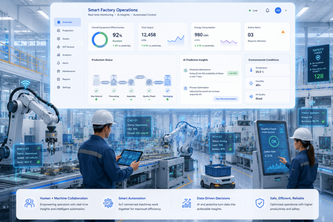Toggle the Assembly stage checkmark
Screen dimensions: 333x222
131,91
